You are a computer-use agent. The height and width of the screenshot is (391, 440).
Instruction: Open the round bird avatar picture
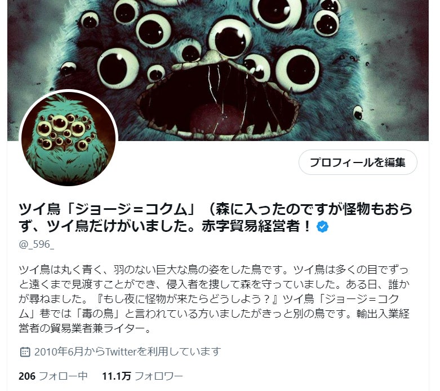(69, 139)
